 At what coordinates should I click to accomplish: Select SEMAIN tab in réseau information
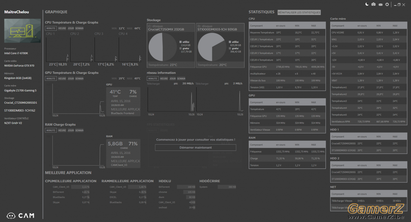pos(181,78)
